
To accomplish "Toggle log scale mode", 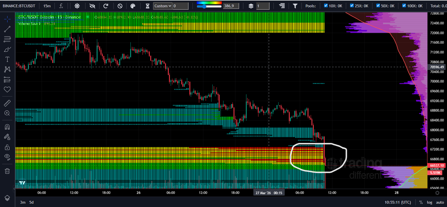I will pyautogui.click(x=429, y=203).
